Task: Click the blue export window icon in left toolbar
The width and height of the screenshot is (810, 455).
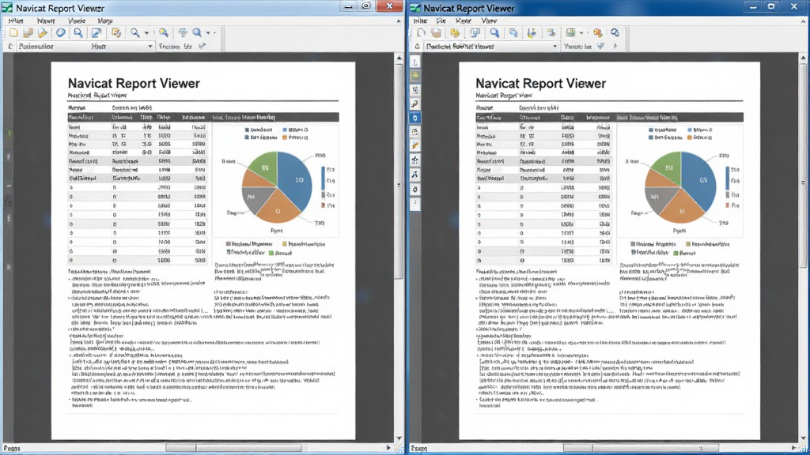Action: coord(96,32)
